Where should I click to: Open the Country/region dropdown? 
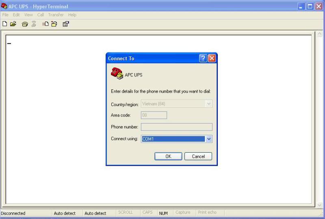pos(209,104)
